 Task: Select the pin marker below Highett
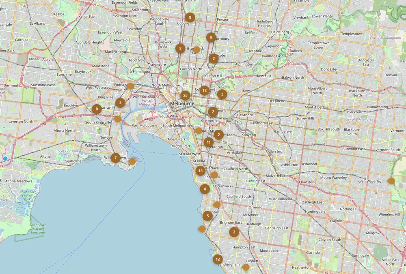(x=246, y=267)
